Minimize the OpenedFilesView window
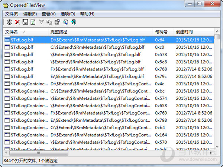The width and height of the screenshot is (223, 167). point(190,4)
